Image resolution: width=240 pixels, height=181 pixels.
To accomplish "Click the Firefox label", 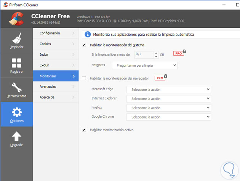I will point(97,107).
